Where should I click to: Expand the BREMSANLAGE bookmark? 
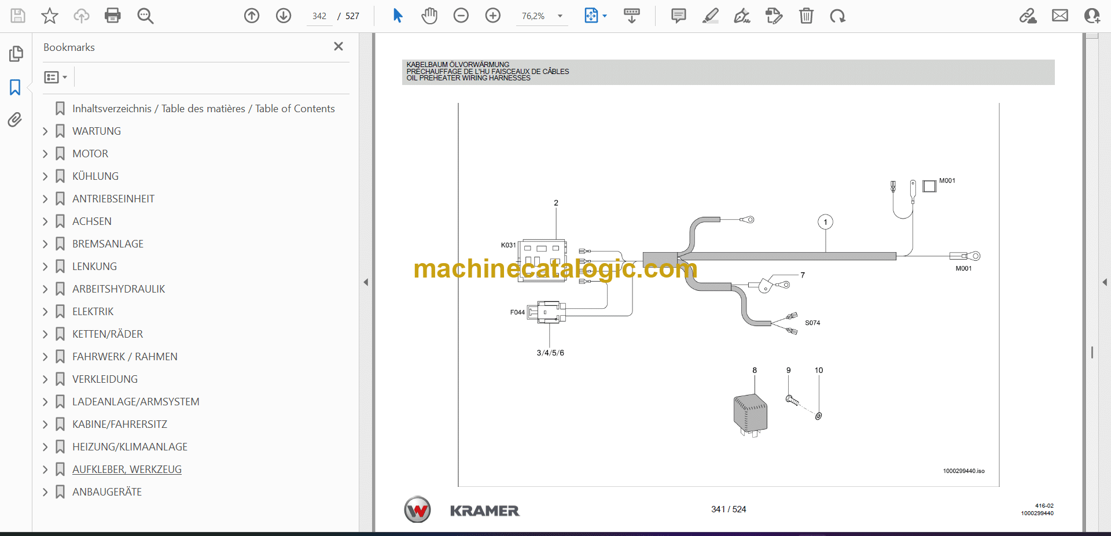coord(45,244)
